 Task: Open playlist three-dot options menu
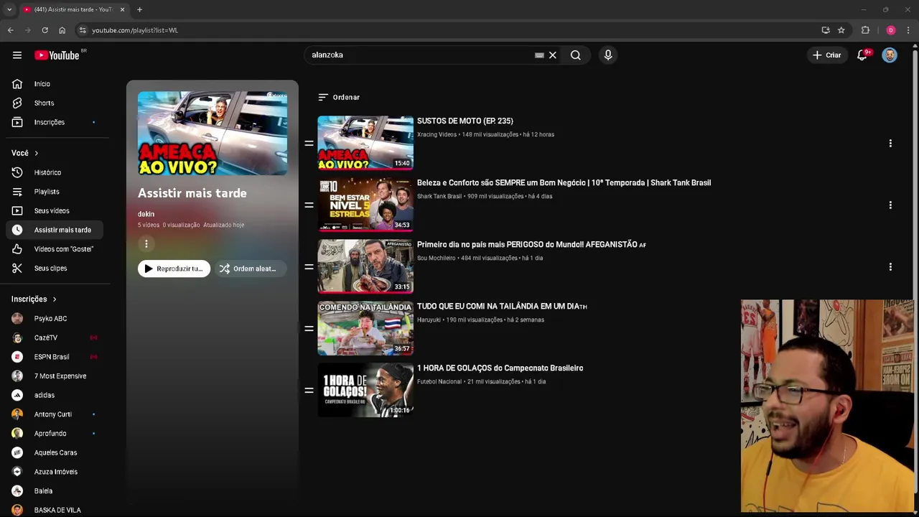coord(146,244)
